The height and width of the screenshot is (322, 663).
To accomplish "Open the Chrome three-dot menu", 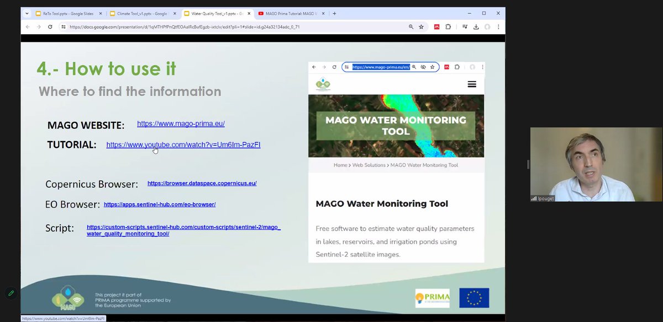I will [498, 26].
